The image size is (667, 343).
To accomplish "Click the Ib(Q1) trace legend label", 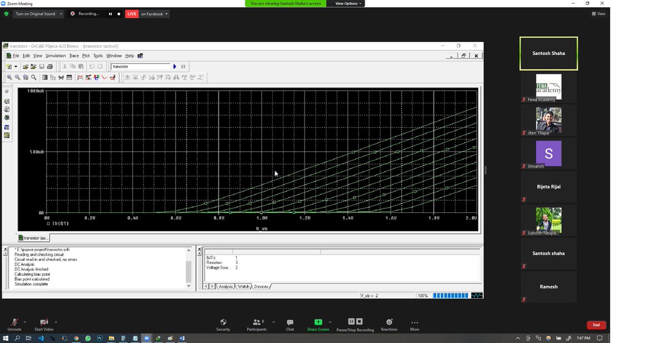I will (x=61, y=223).
